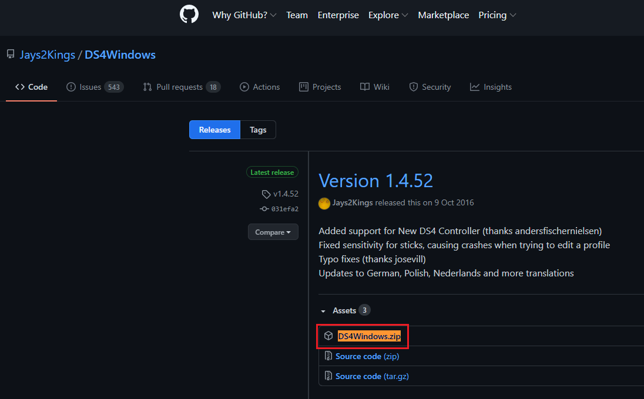The image size is (644, 399).
Task: Download Source code (tar.gz)
Action: [x=372, y=376]
